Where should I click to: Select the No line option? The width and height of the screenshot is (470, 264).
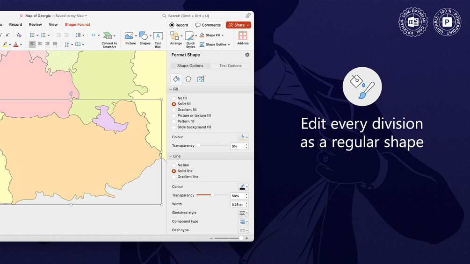click(x=174, y=165)
